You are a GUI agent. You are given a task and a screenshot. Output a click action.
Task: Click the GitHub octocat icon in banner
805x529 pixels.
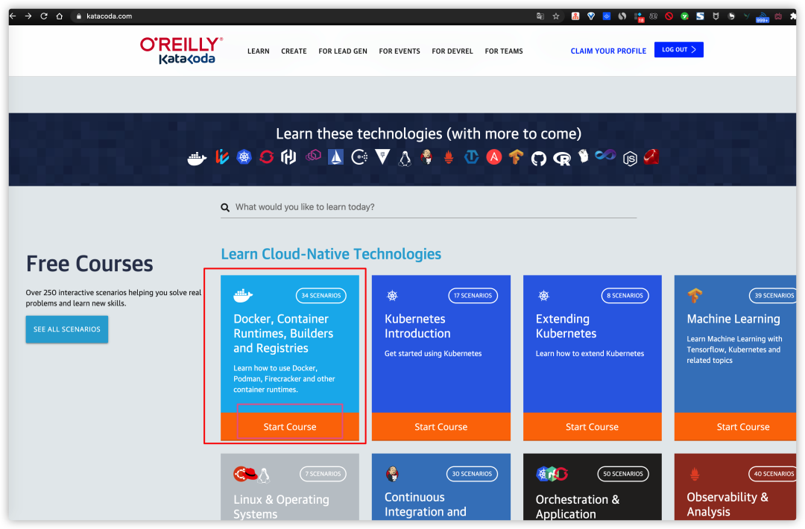539,159
